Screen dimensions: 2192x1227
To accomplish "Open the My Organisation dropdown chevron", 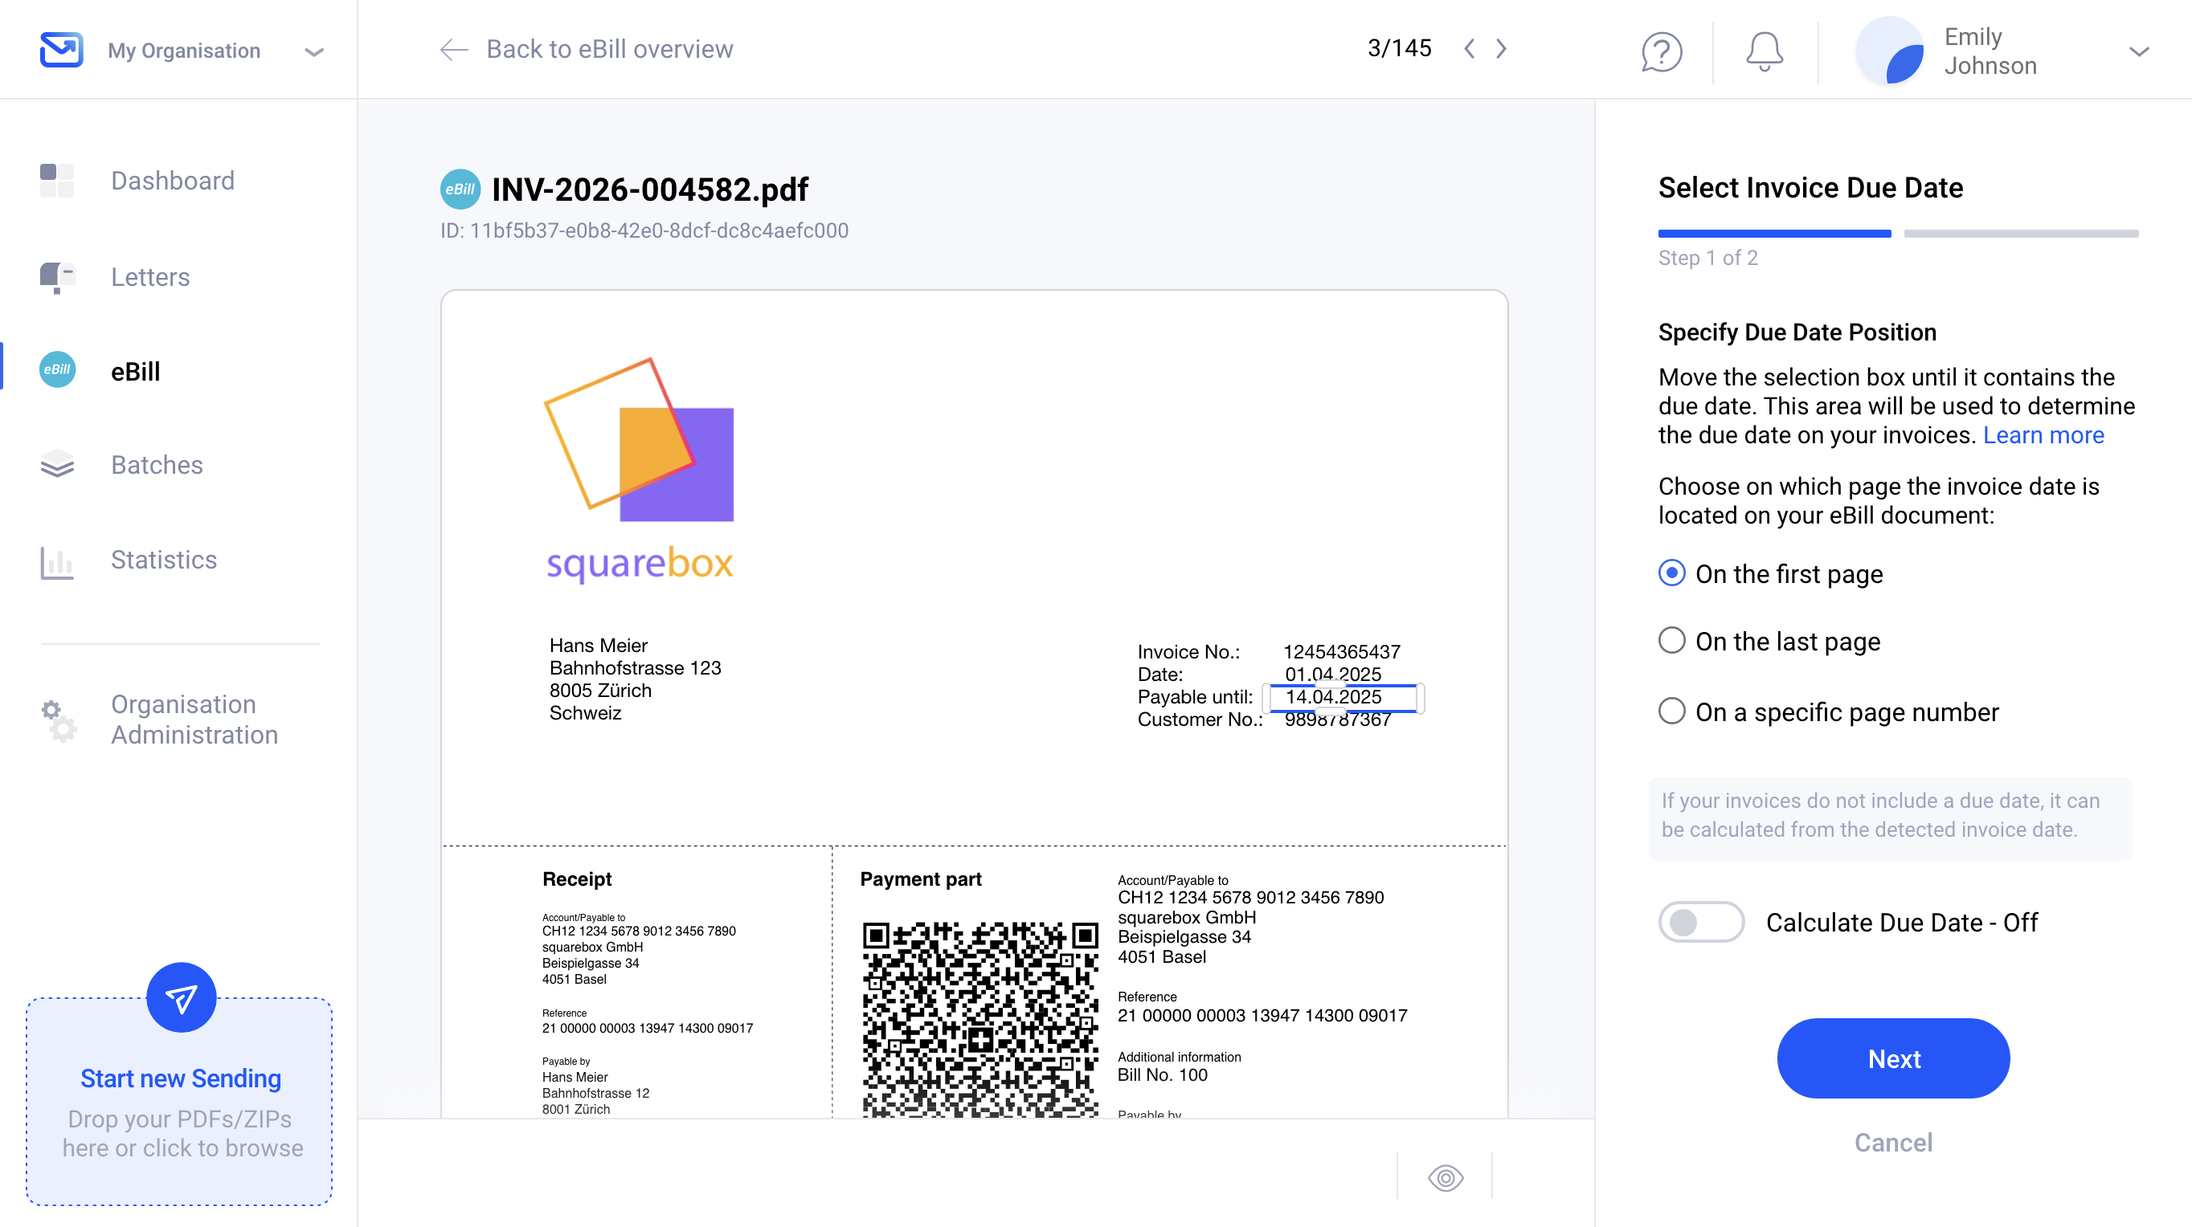I will [314, 52].
